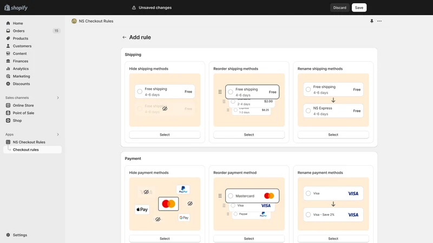Click the hidden eye icon on faded shipping option
The image size is (433, 243).
tap(165, 109)
